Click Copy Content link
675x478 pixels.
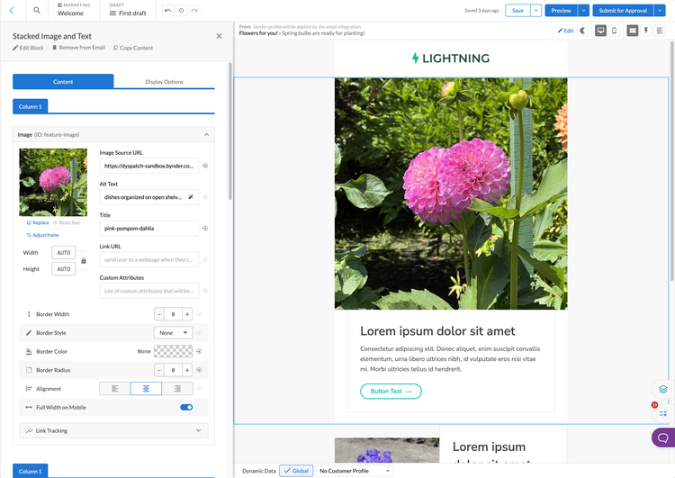133,48
